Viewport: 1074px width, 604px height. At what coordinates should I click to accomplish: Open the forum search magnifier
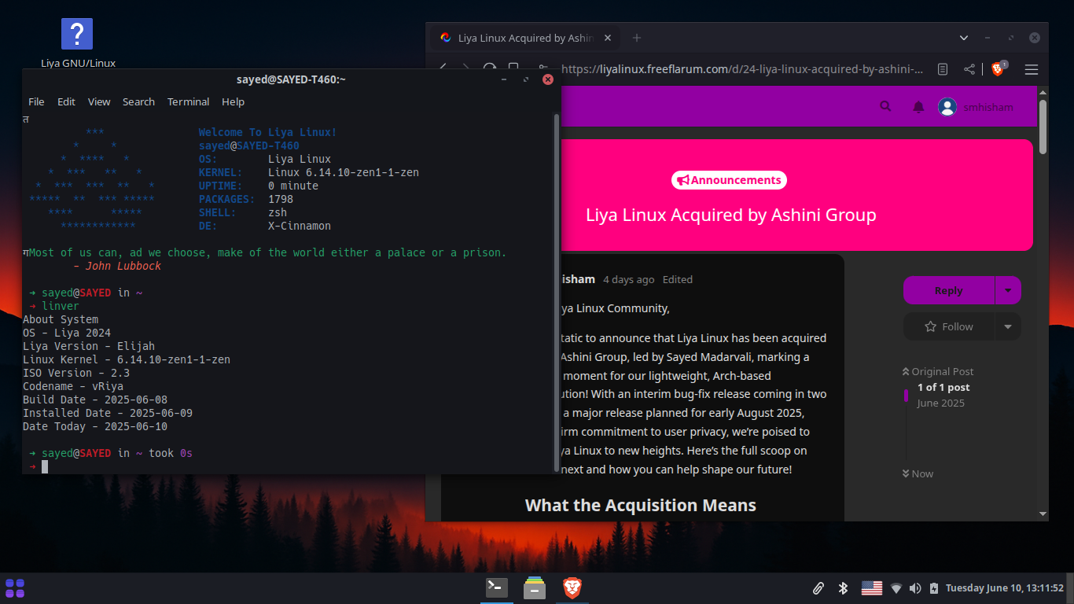pyautogui.click(x=885, y=106)
